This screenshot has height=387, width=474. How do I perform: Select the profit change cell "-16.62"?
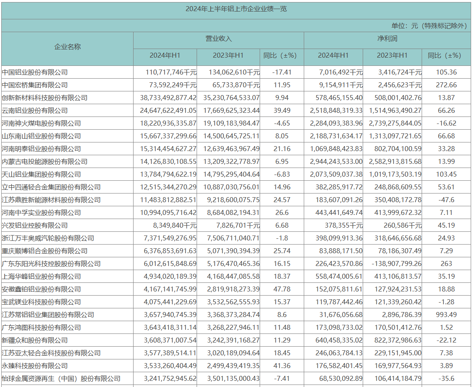click(x=446, y=124)
